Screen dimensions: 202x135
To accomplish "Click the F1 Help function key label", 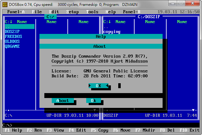I will 13,130.
